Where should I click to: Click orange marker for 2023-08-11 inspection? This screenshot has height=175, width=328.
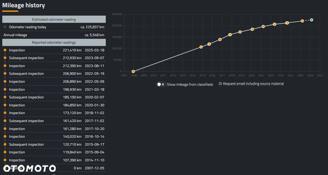pyautogui.click(x=5, y=66)
